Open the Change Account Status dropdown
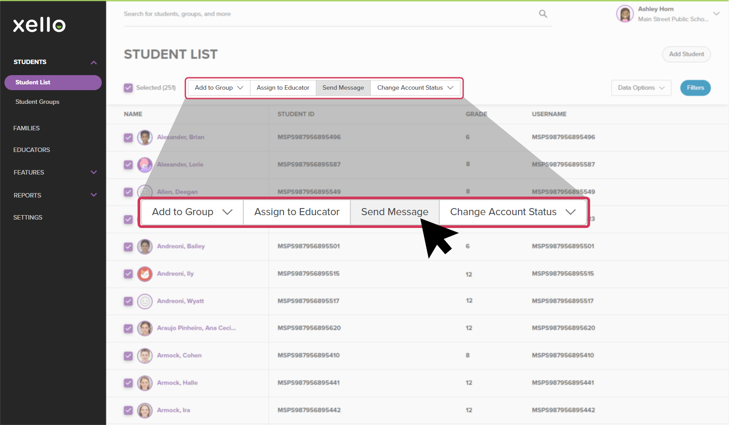 [x=415, y=88]
